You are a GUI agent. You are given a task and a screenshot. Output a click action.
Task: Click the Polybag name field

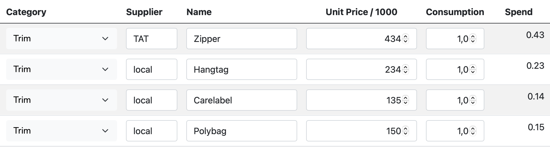[x=242, y=131]
